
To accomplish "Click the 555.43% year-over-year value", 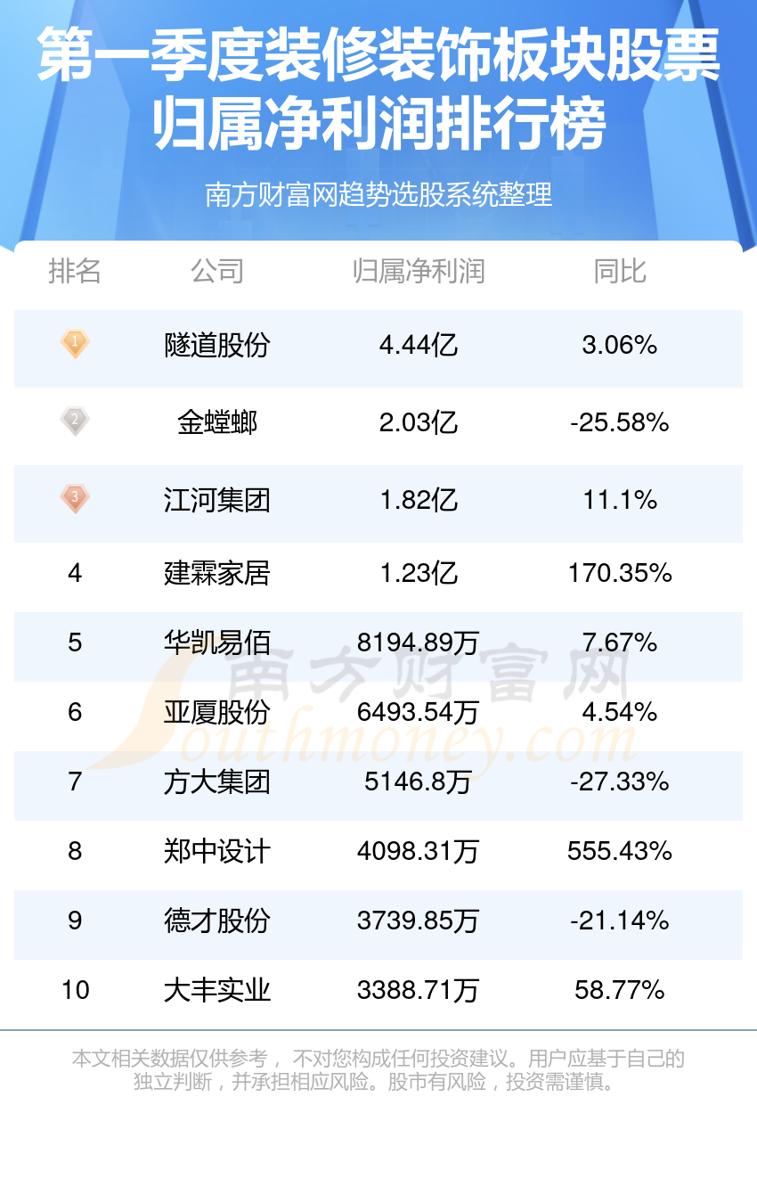I will click(620, 851).
